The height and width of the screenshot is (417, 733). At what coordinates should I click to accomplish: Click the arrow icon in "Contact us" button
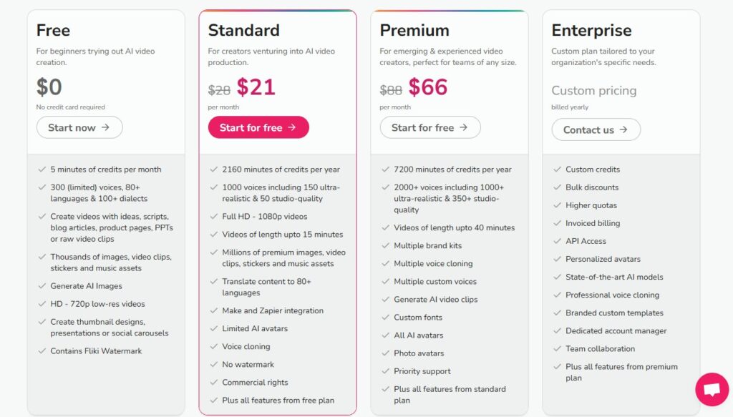[x=623, y=129]
